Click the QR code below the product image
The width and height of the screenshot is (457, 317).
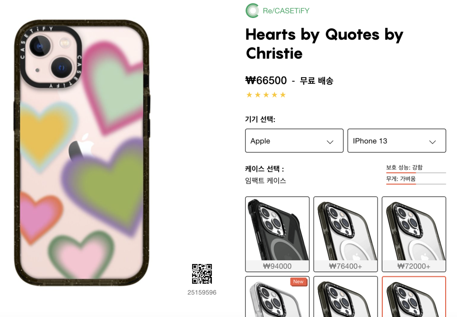coord(202,274)
